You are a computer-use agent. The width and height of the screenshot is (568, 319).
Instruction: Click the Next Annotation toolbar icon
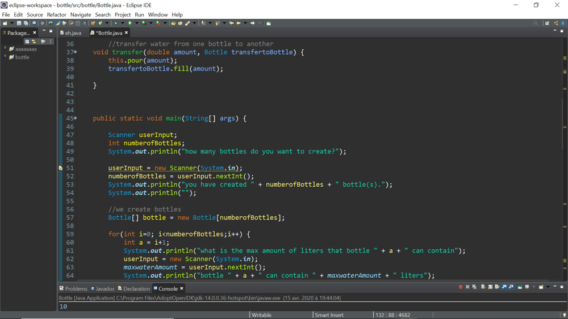coord(203,23)
